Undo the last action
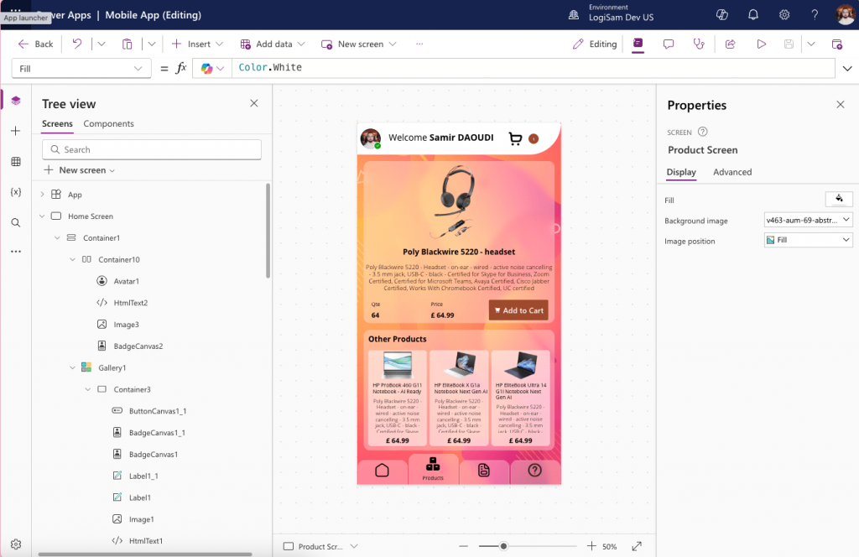The height and width of the screenshot is (557, 859). [77, 44]
